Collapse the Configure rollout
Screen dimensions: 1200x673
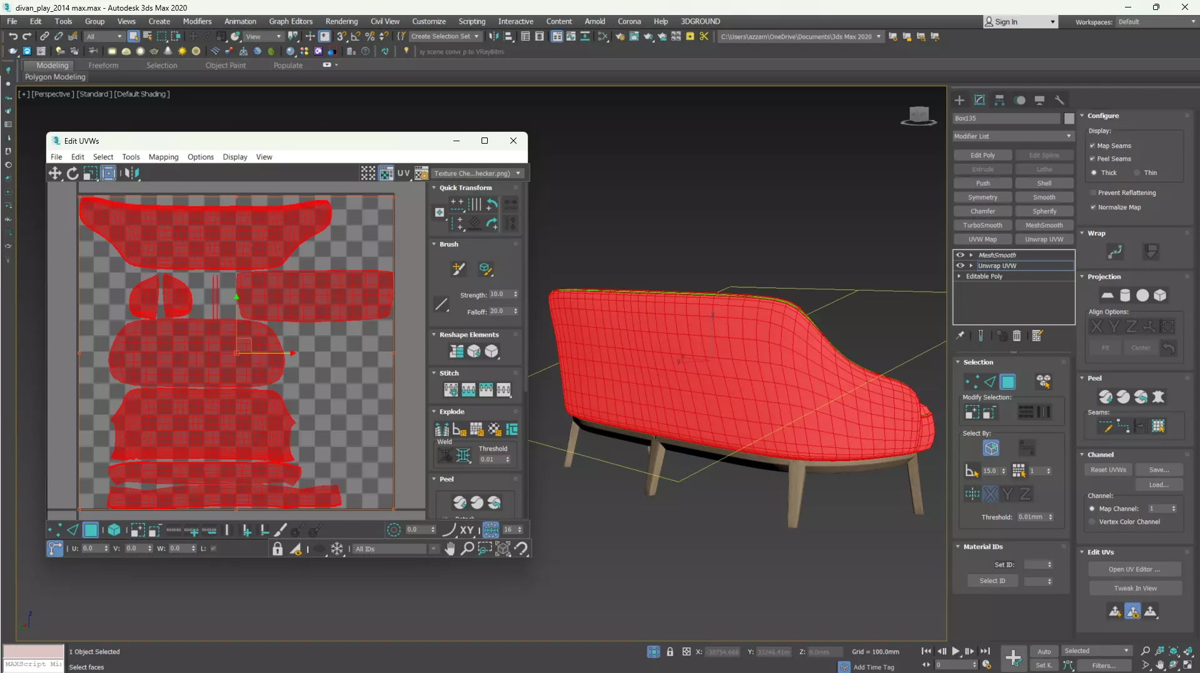(1082, 116)
